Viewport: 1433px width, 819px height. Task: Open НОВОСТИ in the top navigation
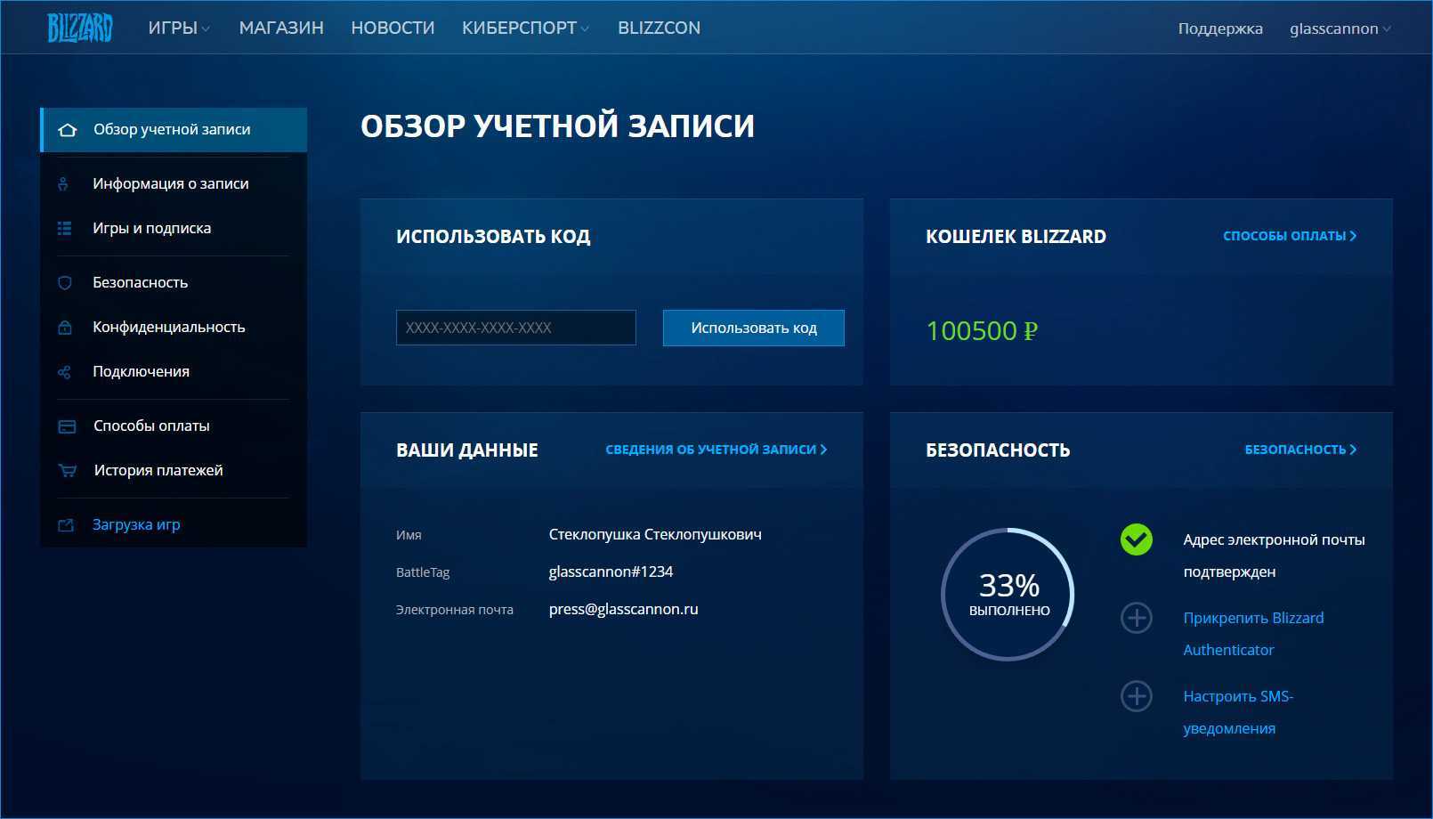tap(393, 28)
